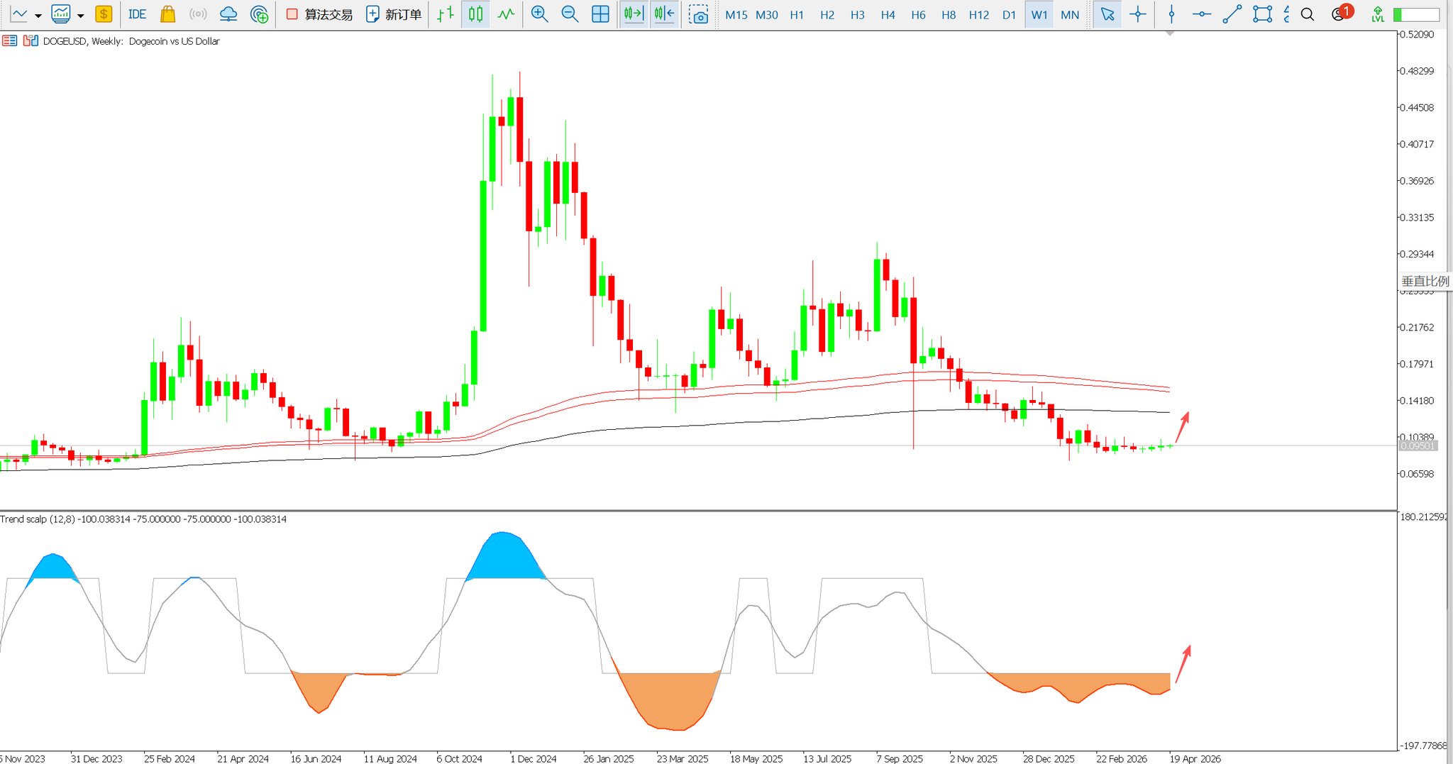Open the indicators list dropdown arrow
The width and height of the screenshot is (1453, 764).
[81, 15]
